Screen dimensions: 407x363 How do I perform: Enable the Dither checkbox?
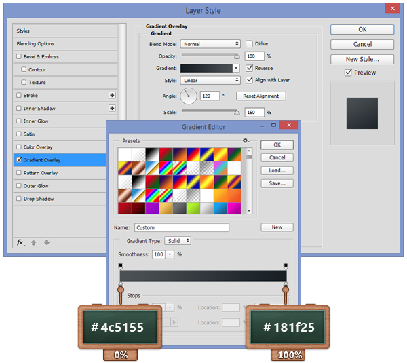pos(249,44)
